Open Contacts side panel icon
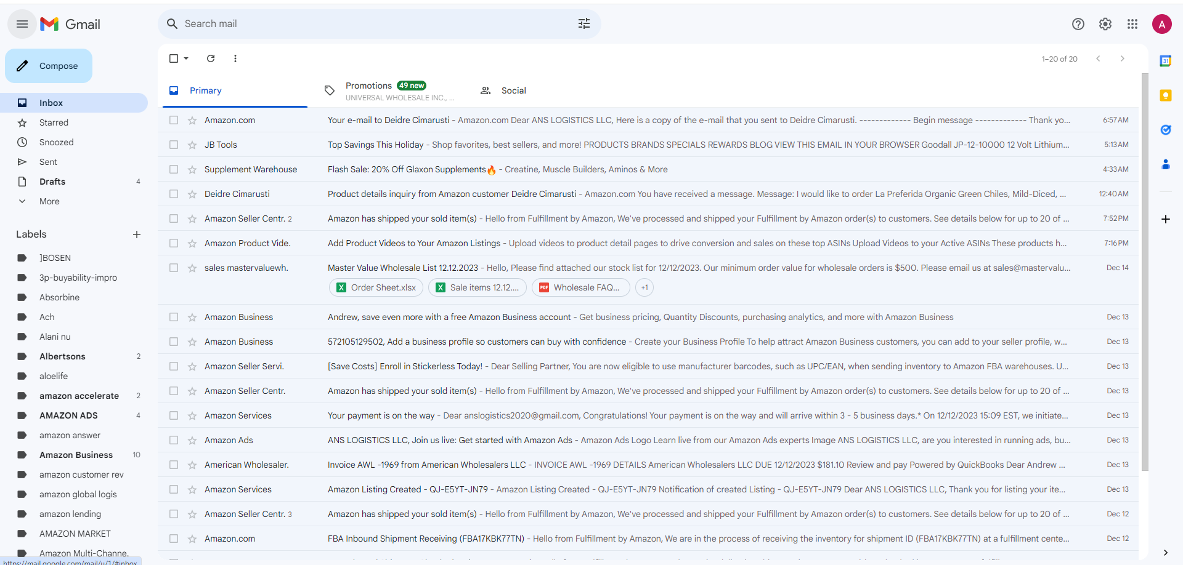 (1166, 164)
